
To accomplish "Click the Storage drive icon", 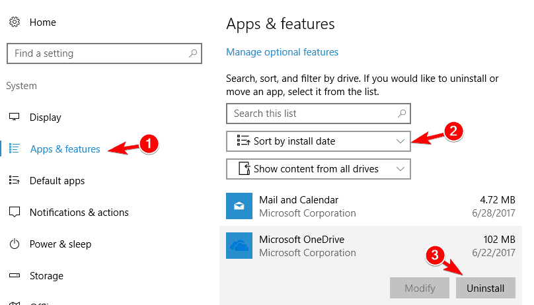I will pyautogui.click(x=14, y=276).
